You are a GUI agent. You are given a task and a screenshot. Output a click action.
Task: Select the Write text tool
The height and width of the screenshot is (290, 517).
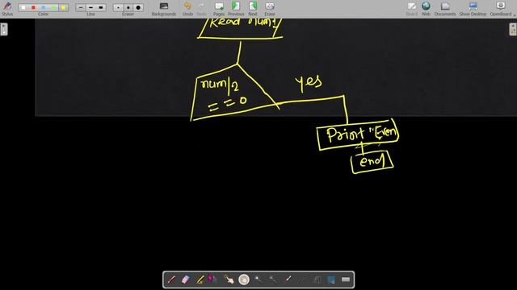pyautogui.click(x=317, y=280)
